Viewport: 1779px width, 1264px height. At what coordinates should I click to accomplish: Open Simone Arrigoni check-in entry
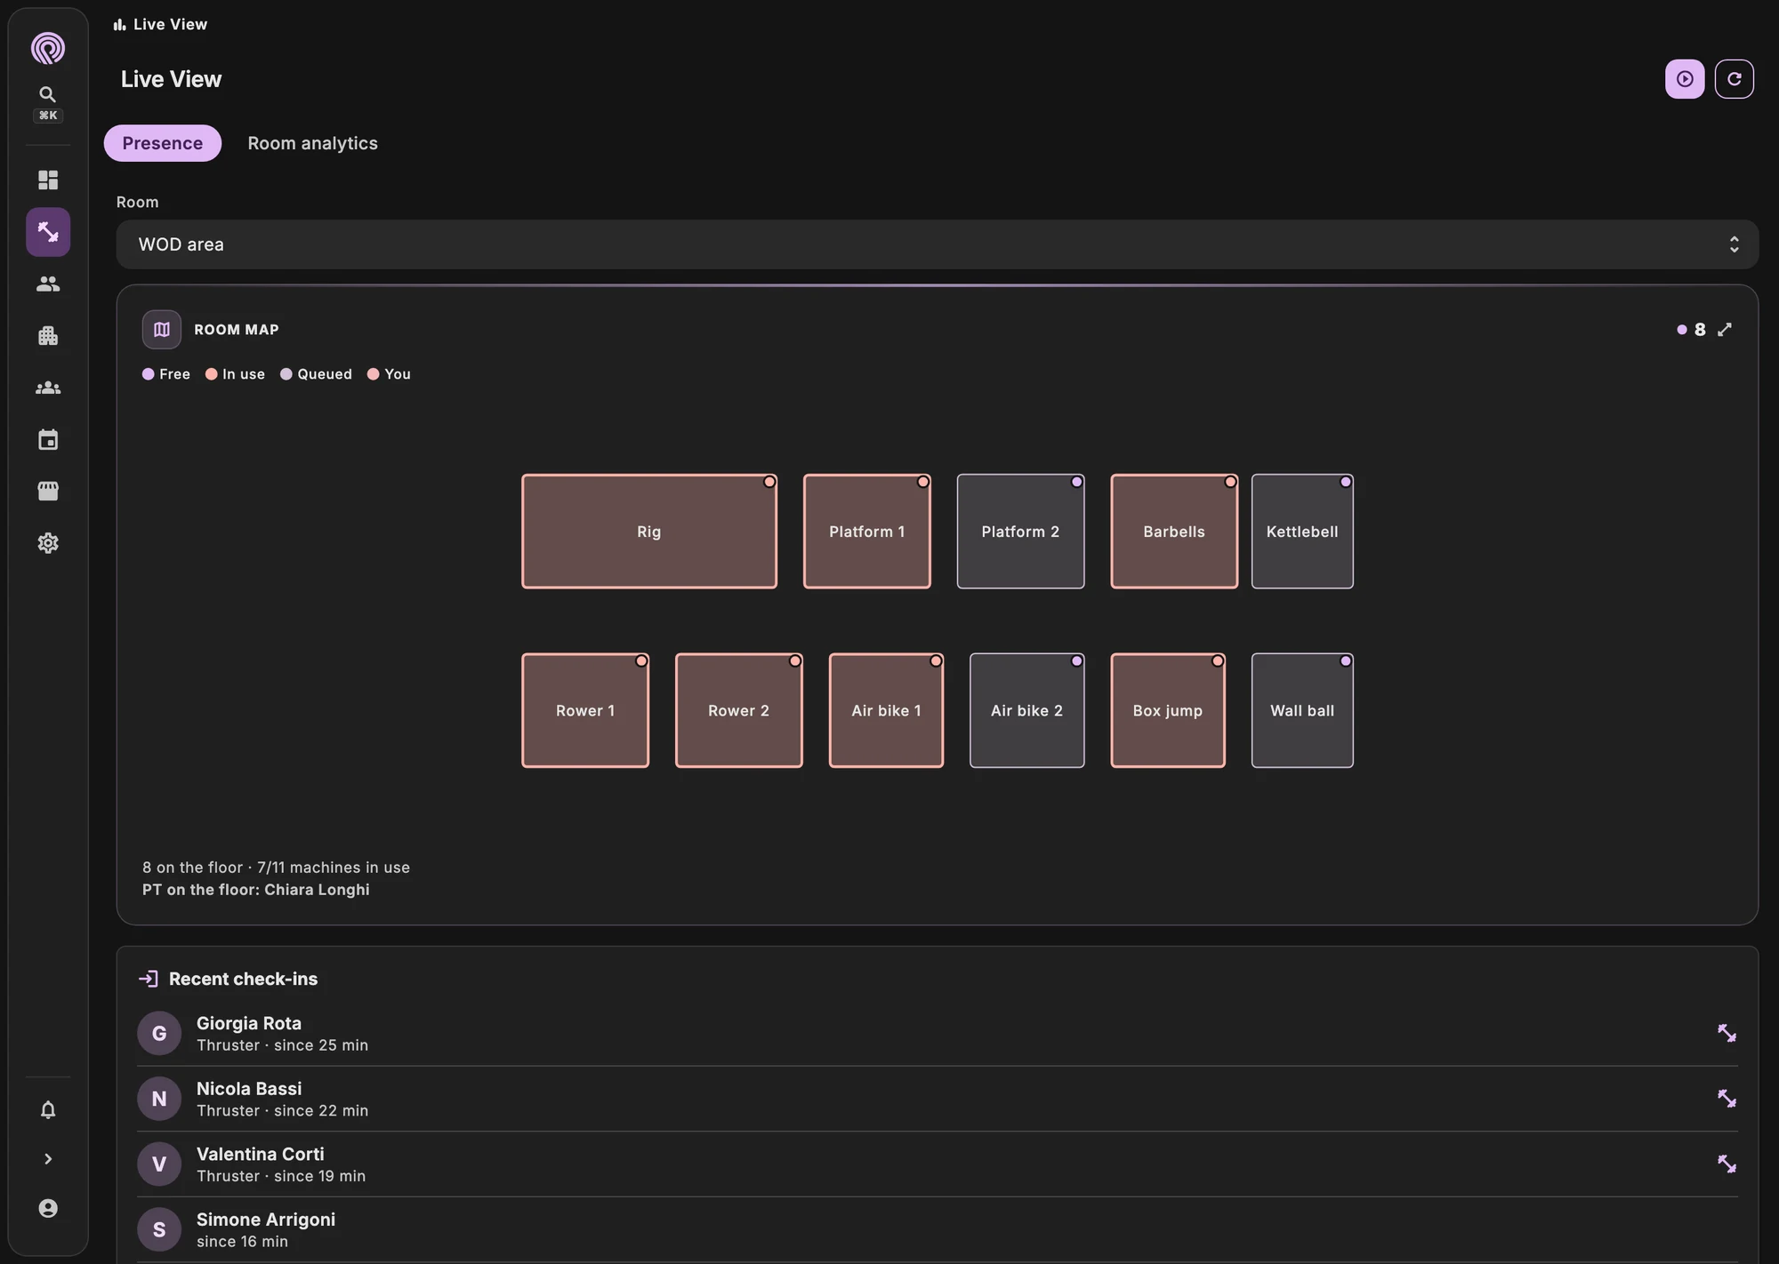(x=937, y=1229)
